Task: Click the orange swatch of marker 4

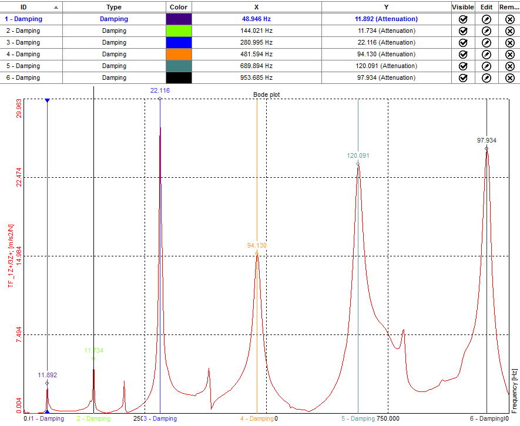Action: click(179, 55)
